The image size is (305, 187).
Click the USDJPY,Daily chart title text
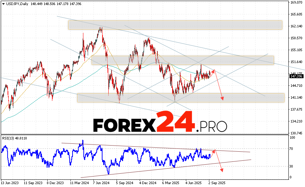click(19, 3)
